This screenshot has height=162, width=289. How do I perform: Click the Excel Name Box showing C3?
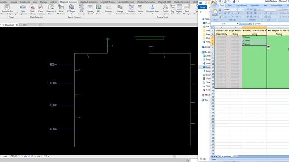tap(223, 23)
